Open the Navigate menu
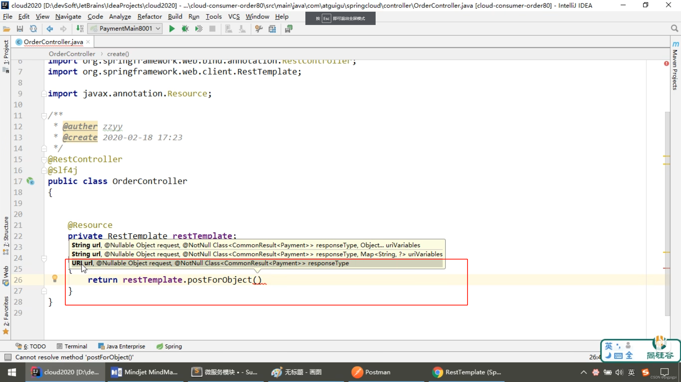 68,16
